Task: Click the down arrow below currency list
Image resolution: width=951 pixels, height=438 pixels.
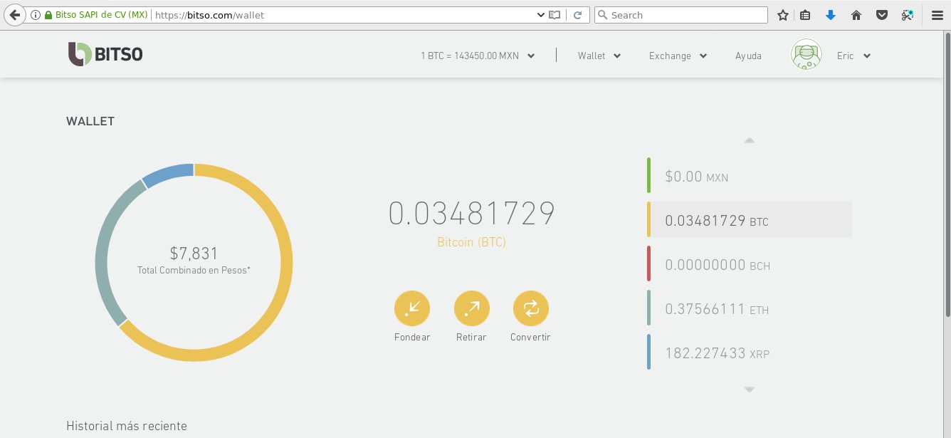Action: 749,390
